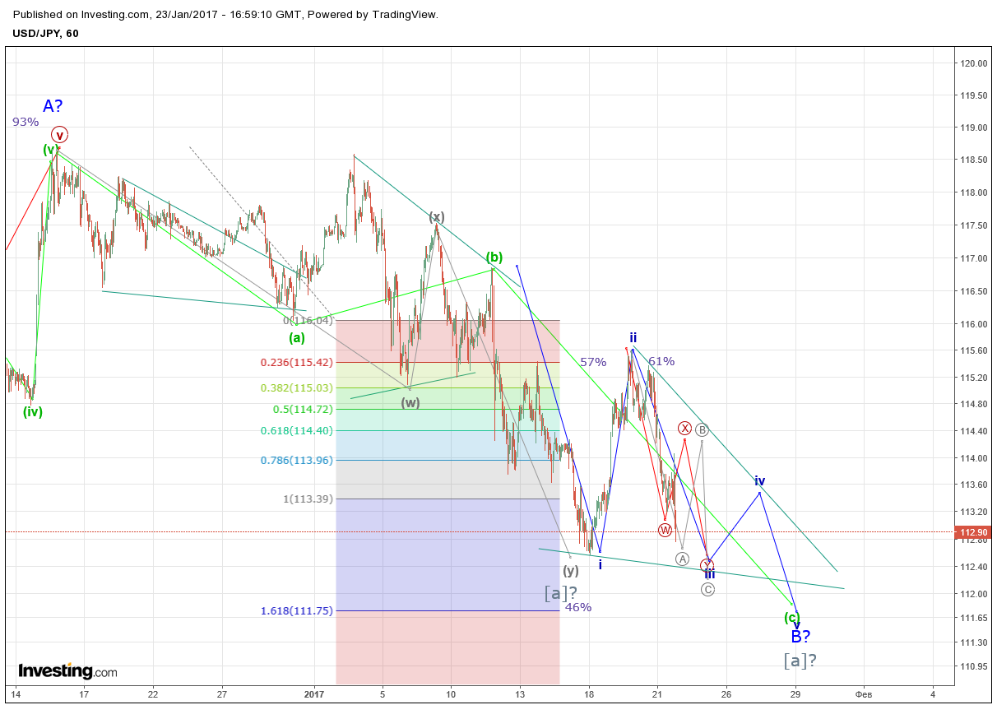Select the 29 date label on time axis
The height and width of the screenshot is (705, 997).
pos(795,694)
